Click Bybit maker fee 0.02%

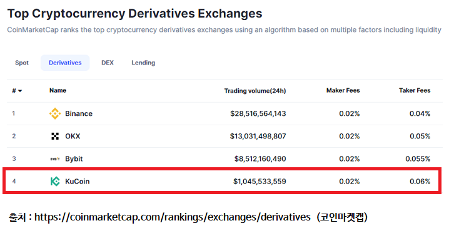(350, 158)
